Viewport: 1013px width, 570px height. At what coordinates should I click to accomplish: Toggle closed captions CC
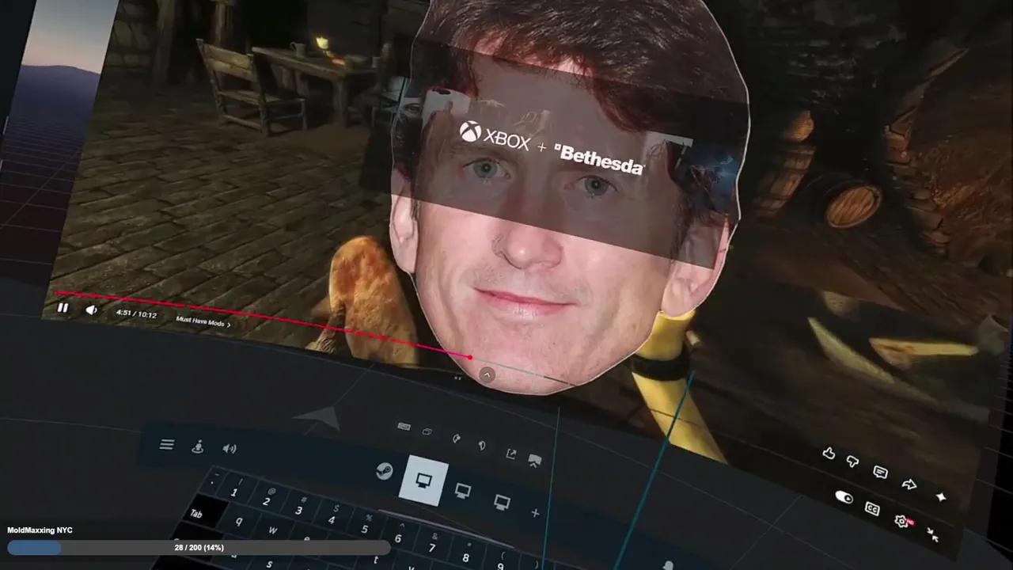pos(872,508)
